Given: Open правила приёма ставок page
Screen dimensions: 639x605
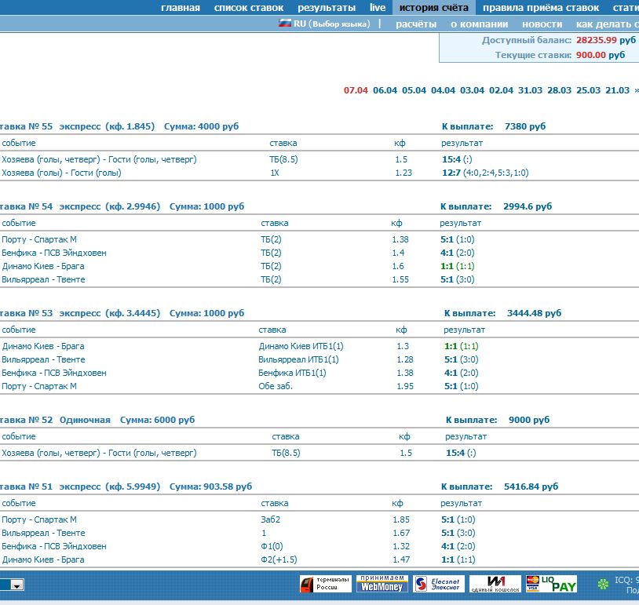Looking at the screenshot, I should [x=541, y=8].
